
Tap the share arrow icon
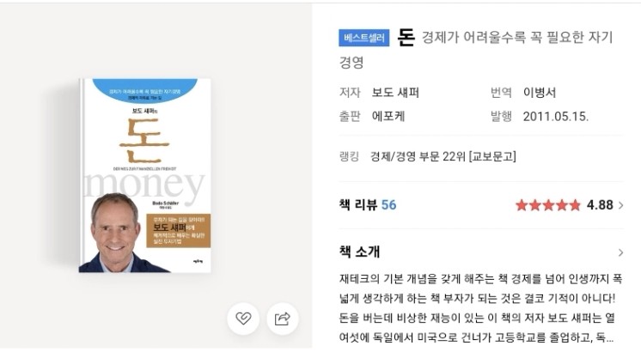283,319
